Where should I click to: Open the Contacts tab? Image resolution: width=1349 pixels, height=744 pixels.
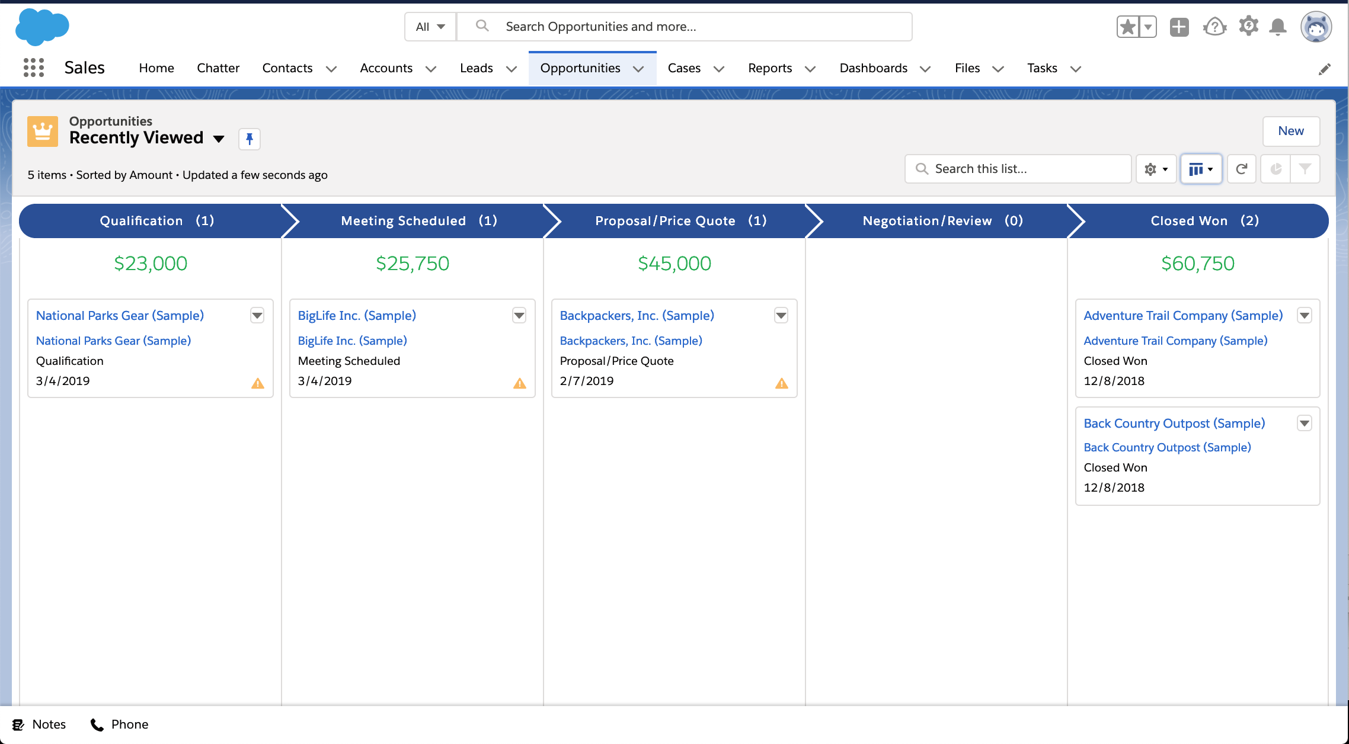pyautogui.click(x=287, y=68)
